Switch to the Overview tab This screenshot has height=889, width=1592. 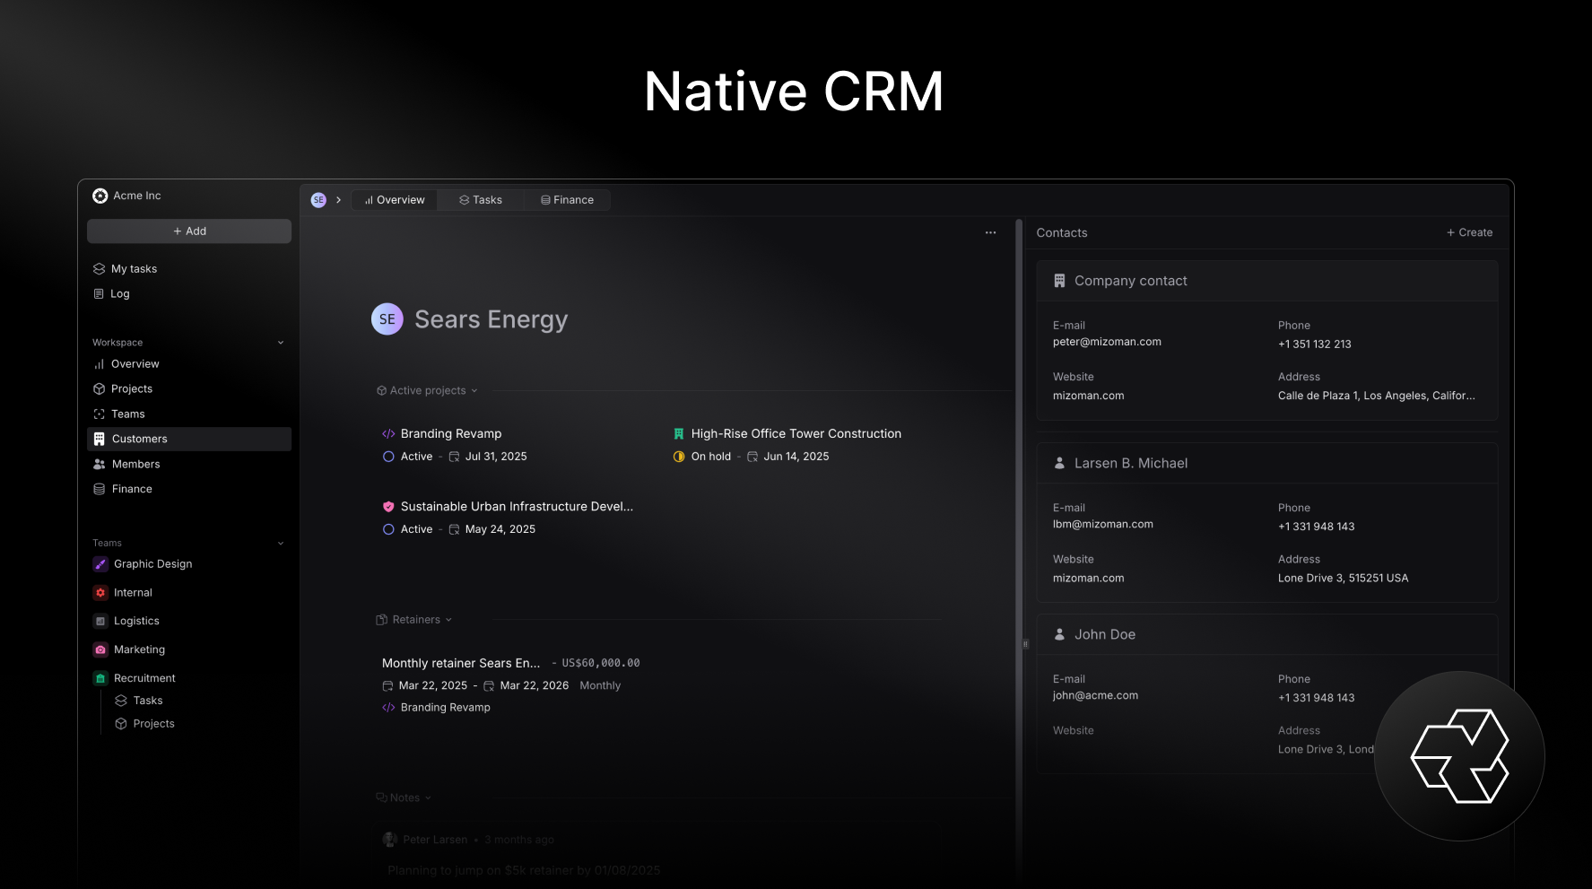pyautogui.click(x=395, y=200)
